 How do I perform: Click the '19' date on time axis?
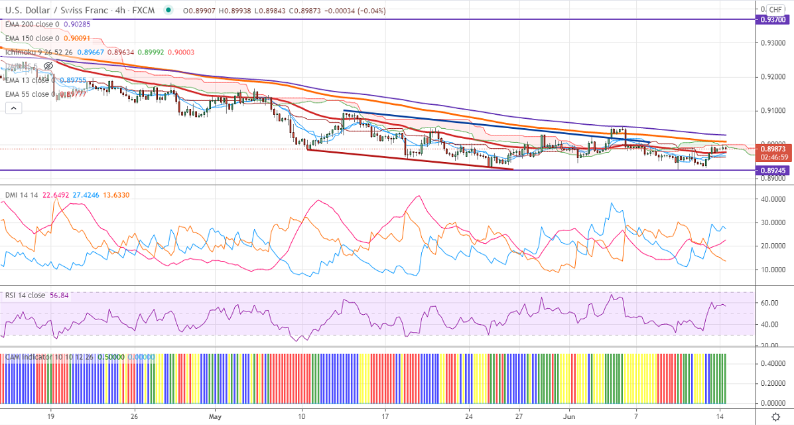50,417
